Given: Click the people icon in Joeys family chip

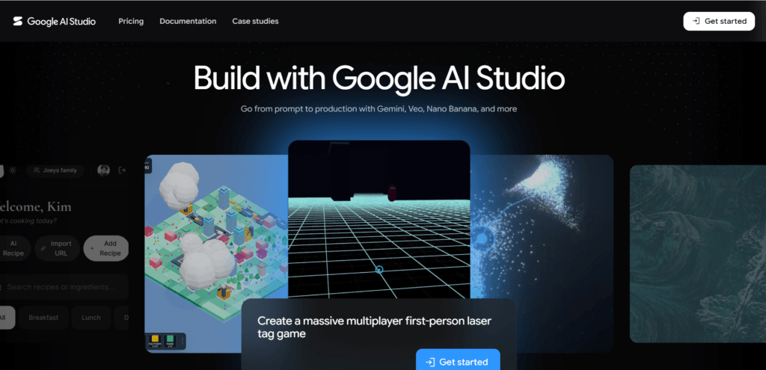Looking at the screenshot, I should pos(37,170).
